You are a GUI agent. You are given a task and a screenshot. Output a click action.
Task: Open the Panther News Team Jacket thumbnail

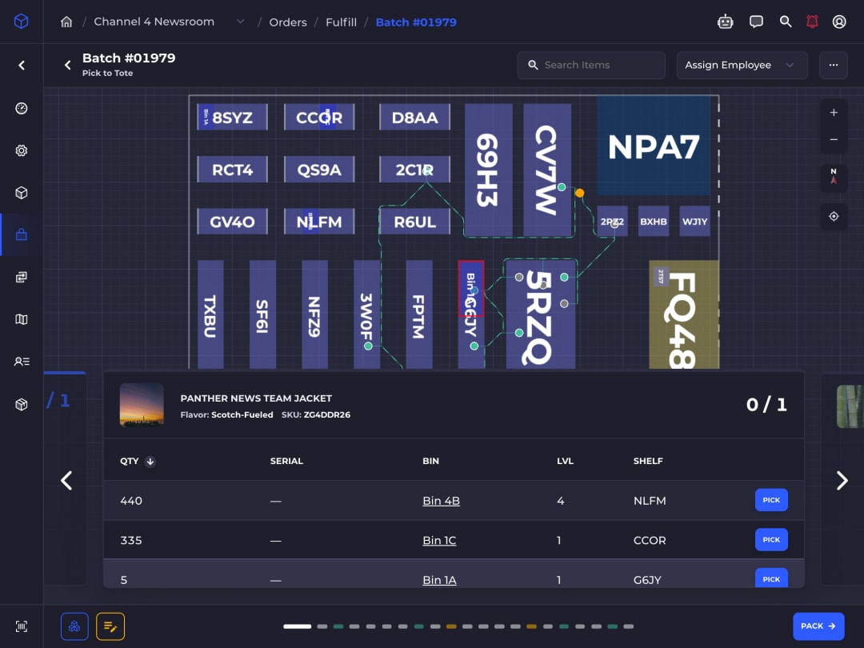point(142,405)
